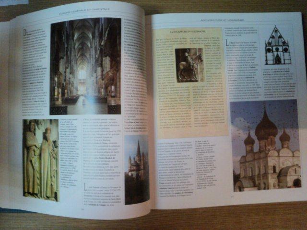Click the drop-cap L at bottom of left page
Image resolution: width=307 pixels, height=230 pixels.
click(85, 186)
